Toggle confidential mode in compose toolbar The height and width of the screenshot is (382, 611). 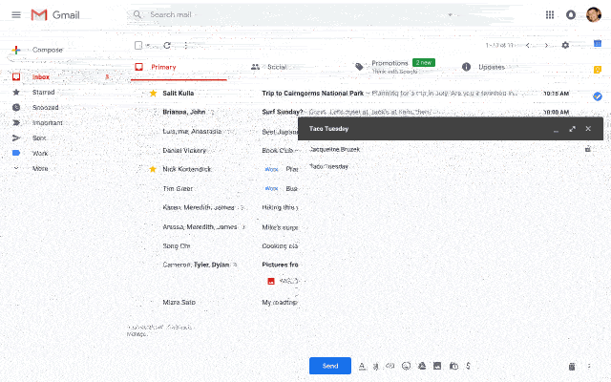click(453, 366)
